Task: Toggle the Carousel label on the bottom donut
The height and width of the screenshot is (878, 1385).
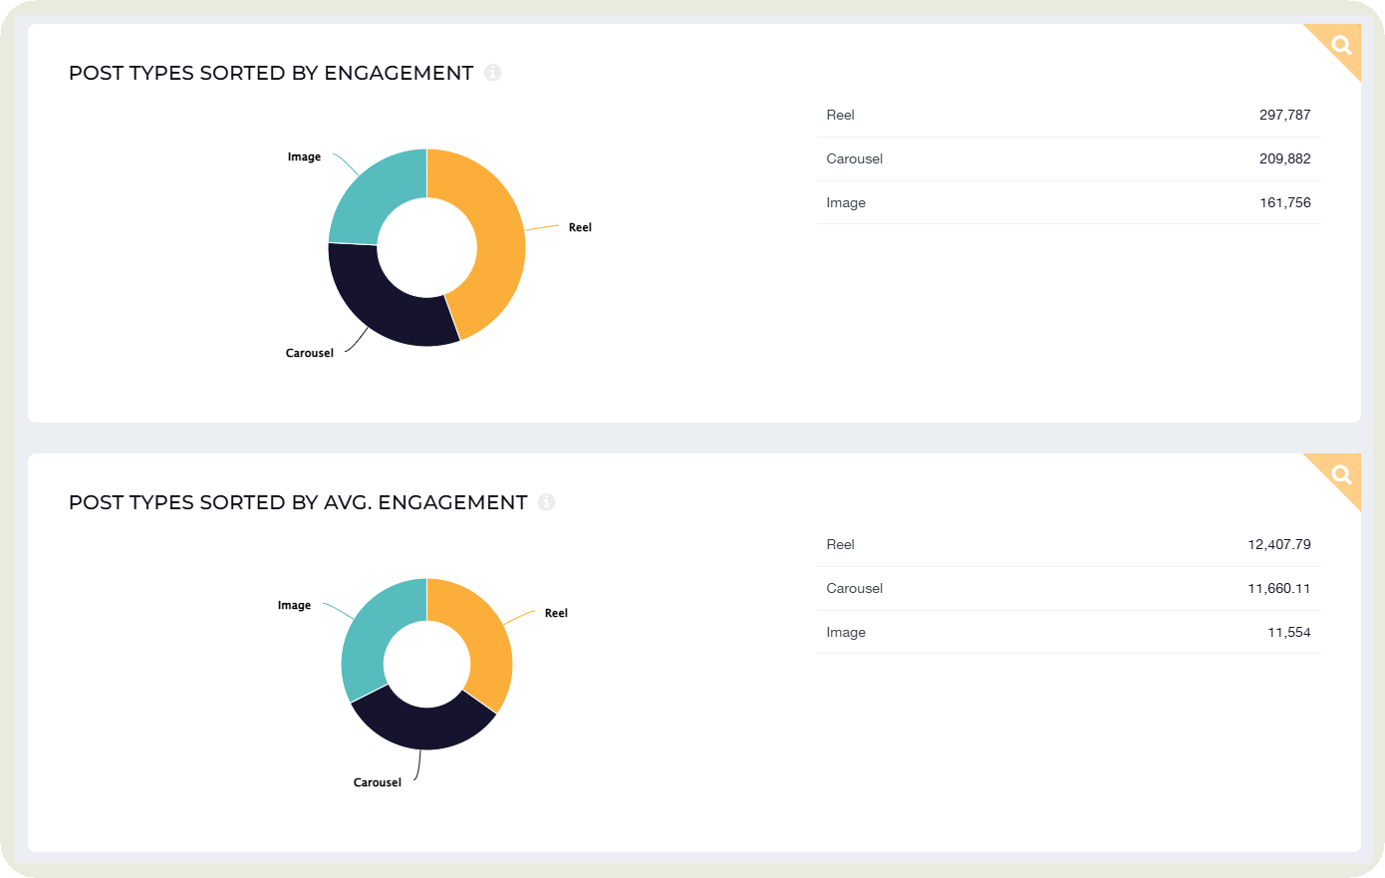Action: [377, 782]
